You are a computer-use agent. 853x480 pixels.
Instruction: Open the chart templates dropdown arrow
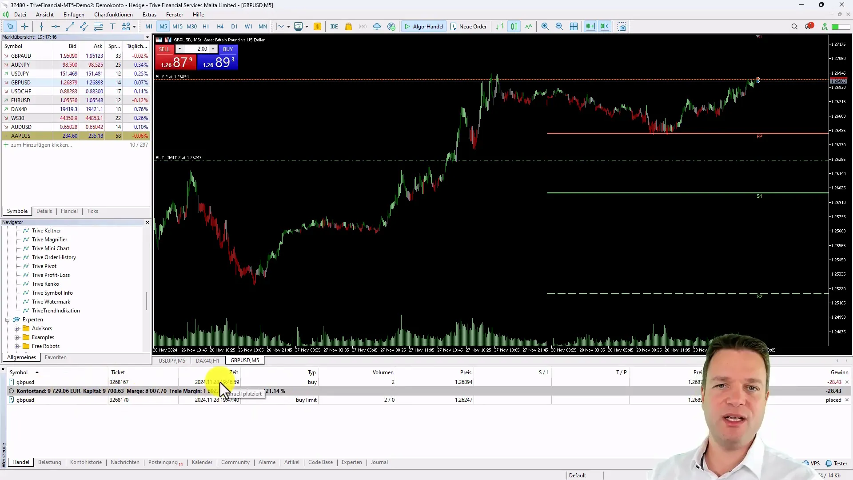(307, 27)
